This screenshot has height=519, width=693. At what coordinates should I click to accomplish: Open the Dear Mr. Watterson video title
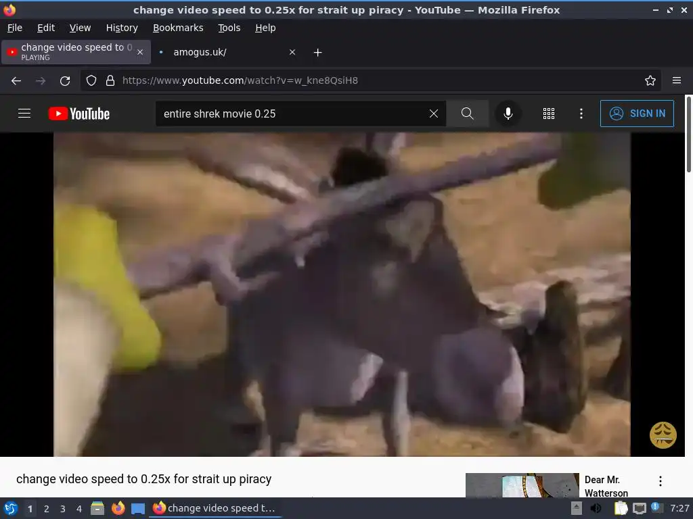click(x=606, y=486)
